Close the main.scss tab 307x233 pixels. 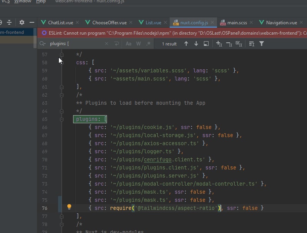click(x=251, y=23)
